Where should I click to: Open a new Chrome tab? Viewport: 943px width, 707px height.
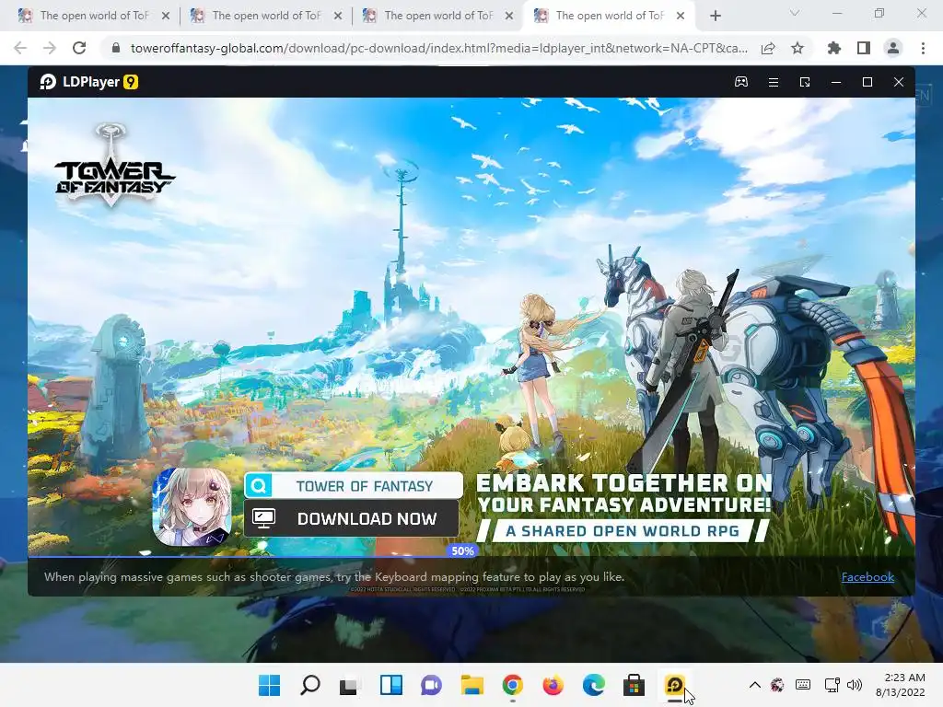(715, 17)
